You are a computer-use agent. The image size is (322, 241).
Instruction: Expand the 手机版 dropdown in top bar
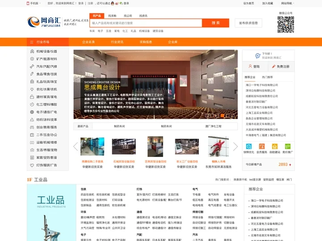(x=34, y=3)
